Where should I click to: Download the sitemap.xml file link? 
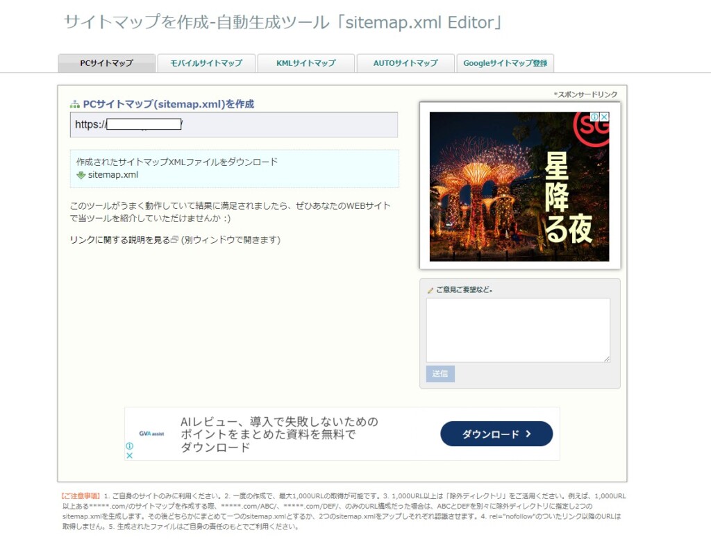(x=113, y=175)
